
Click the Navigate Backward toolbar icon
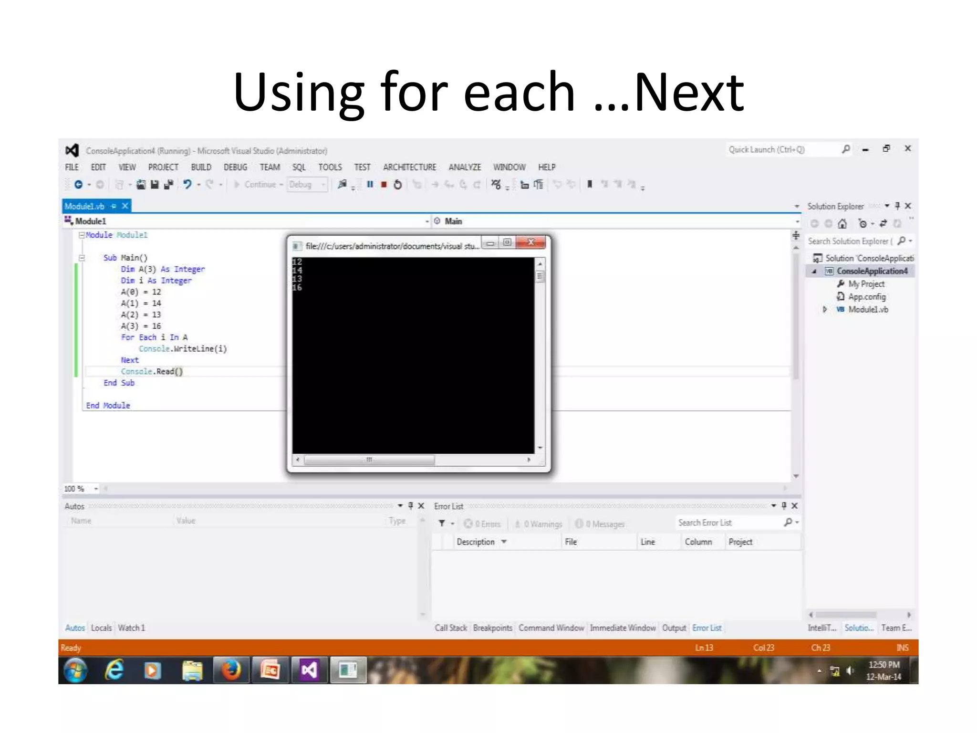tap(78, 185)
